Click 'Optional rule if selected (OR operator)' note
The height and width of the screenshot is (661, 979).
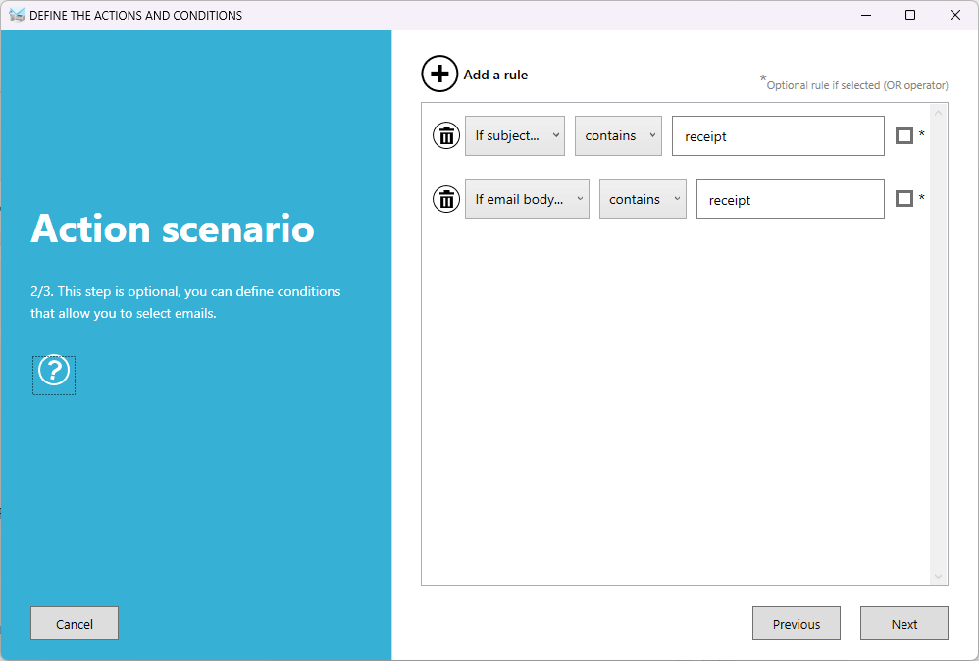(856, 85)
